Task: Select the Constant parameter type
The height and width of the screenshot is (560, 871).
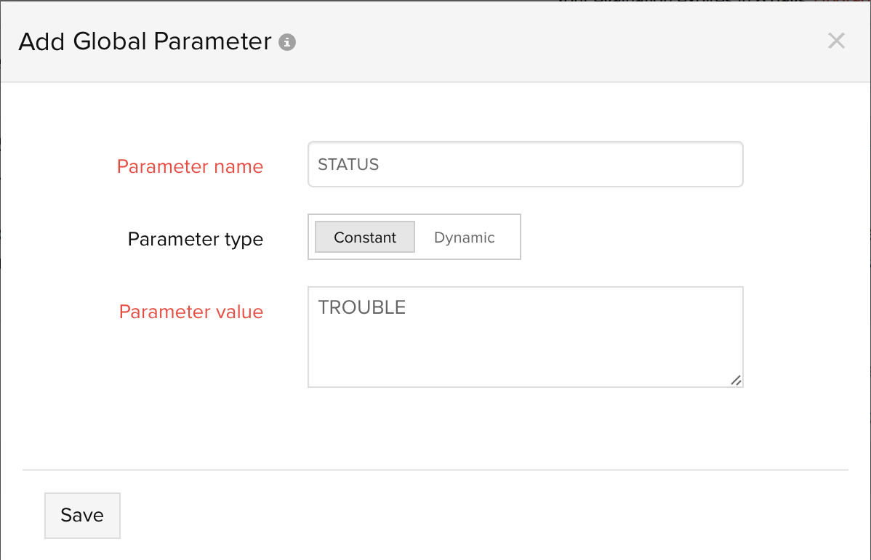Action: click(x=365, y=238)
